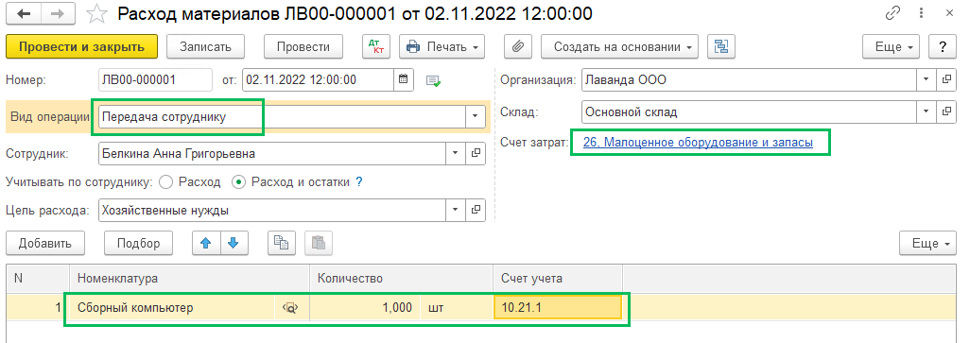The width and height of the screenshot is (970, 343).
Task: Paste rows with the clipboard icon
Action: (x=319, y=243)
